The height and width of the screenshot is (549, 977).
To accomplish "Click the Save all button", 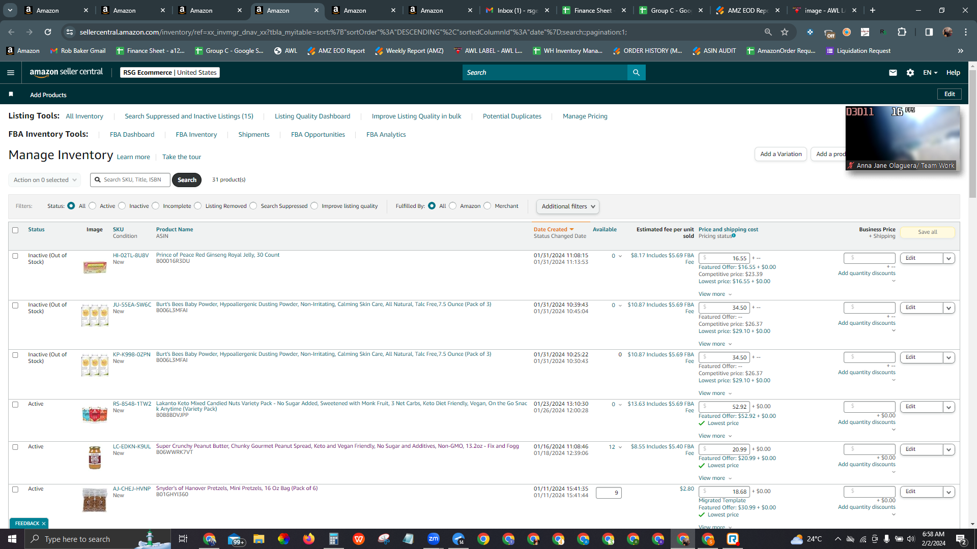I will tap(928, 232).
